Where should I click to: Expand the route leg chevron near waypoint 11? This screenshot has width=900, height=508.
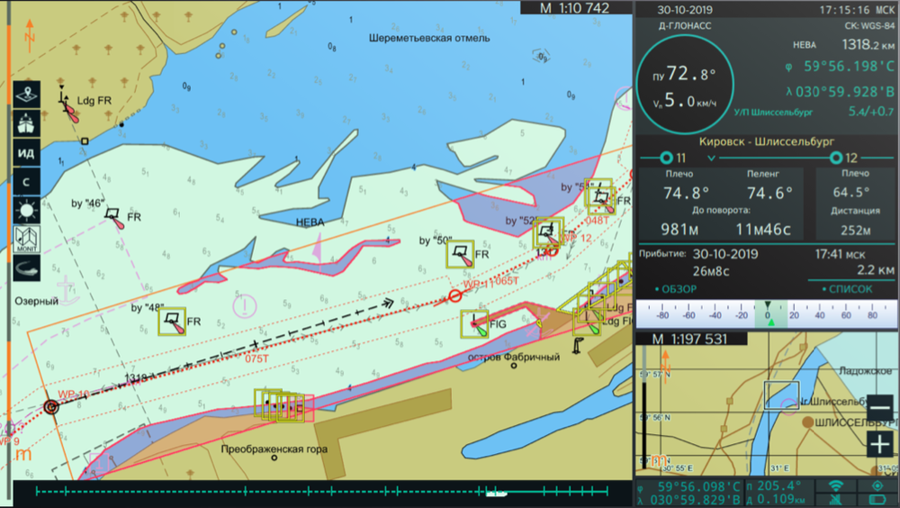712,159
